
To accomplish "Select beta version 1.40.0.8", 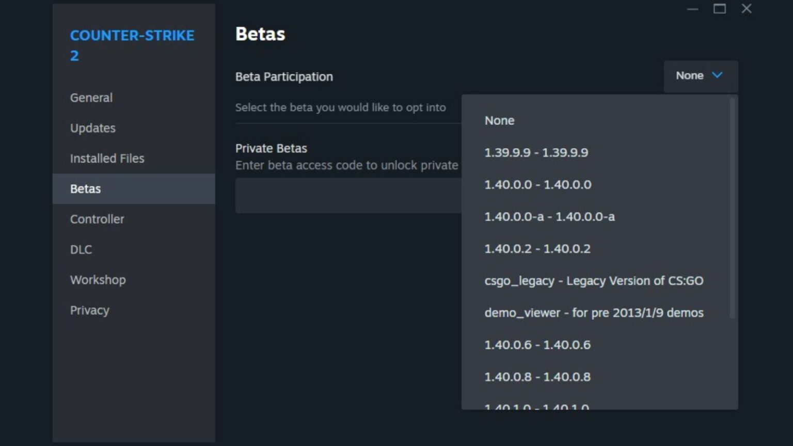I will pos(537,377).
